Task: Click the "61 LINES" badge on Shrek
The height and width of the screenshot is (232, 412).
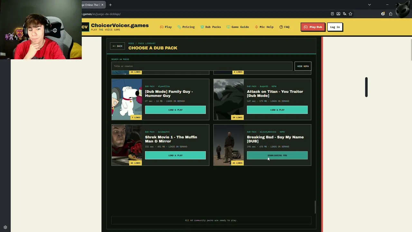Action: [136, 163]
